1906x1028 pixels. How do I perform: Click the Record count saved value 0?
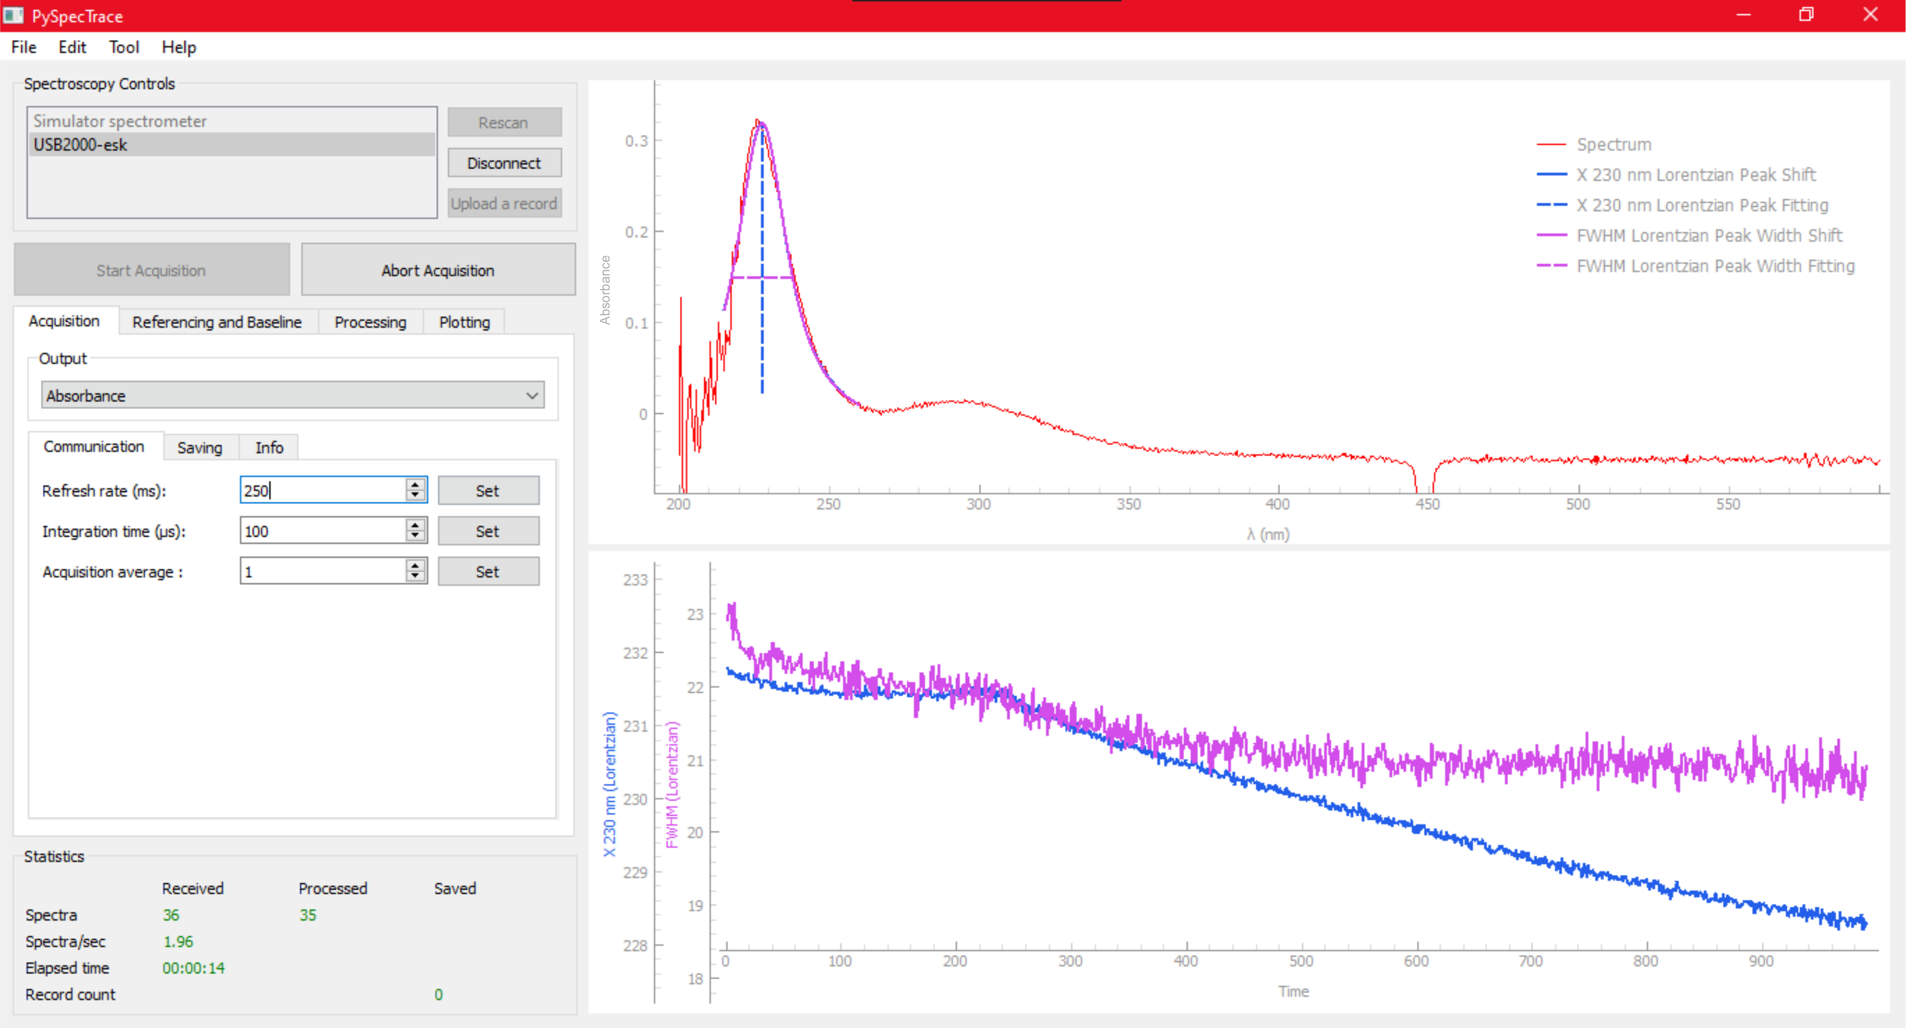tap(438, 995)
